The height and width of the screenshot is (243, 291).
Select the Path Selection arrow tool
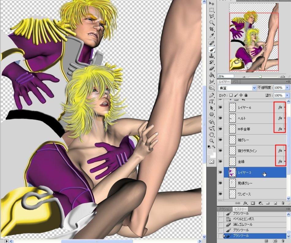click(x=212, y=108)
